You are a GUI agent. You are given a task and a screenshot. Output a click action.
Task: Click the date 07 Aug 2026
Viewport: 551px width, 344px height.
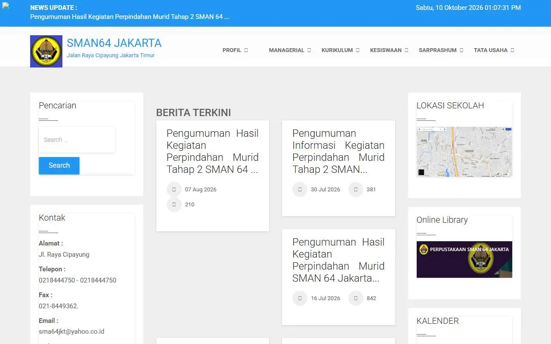click(x=201, y=190)
